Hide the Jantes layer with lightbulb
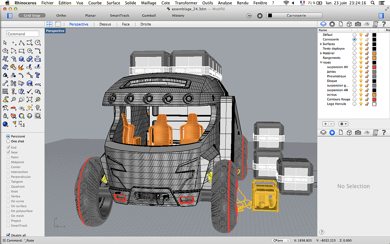 [361, 72]
